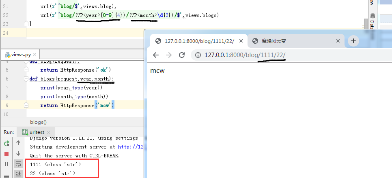Click line number 7 in the views.py gutter
The width and height of the screenshot is (392, 178).
(6, 88)
